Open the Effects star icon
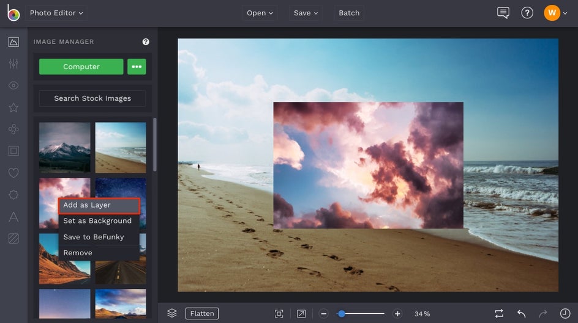 [13, 107]
